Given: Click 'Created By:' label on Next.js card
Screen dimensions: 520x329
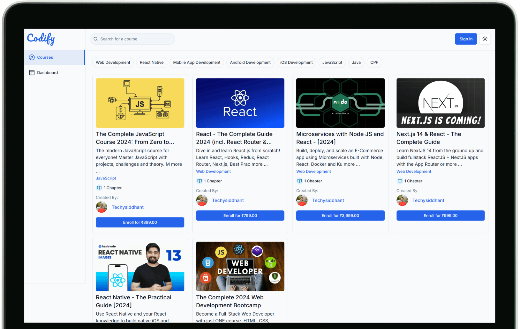Looking at the screenshot, I should coord(407,191).
